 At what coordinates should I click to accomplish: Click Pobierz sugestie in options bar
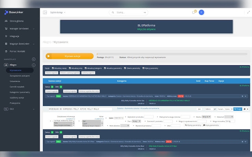coord(52,73)
